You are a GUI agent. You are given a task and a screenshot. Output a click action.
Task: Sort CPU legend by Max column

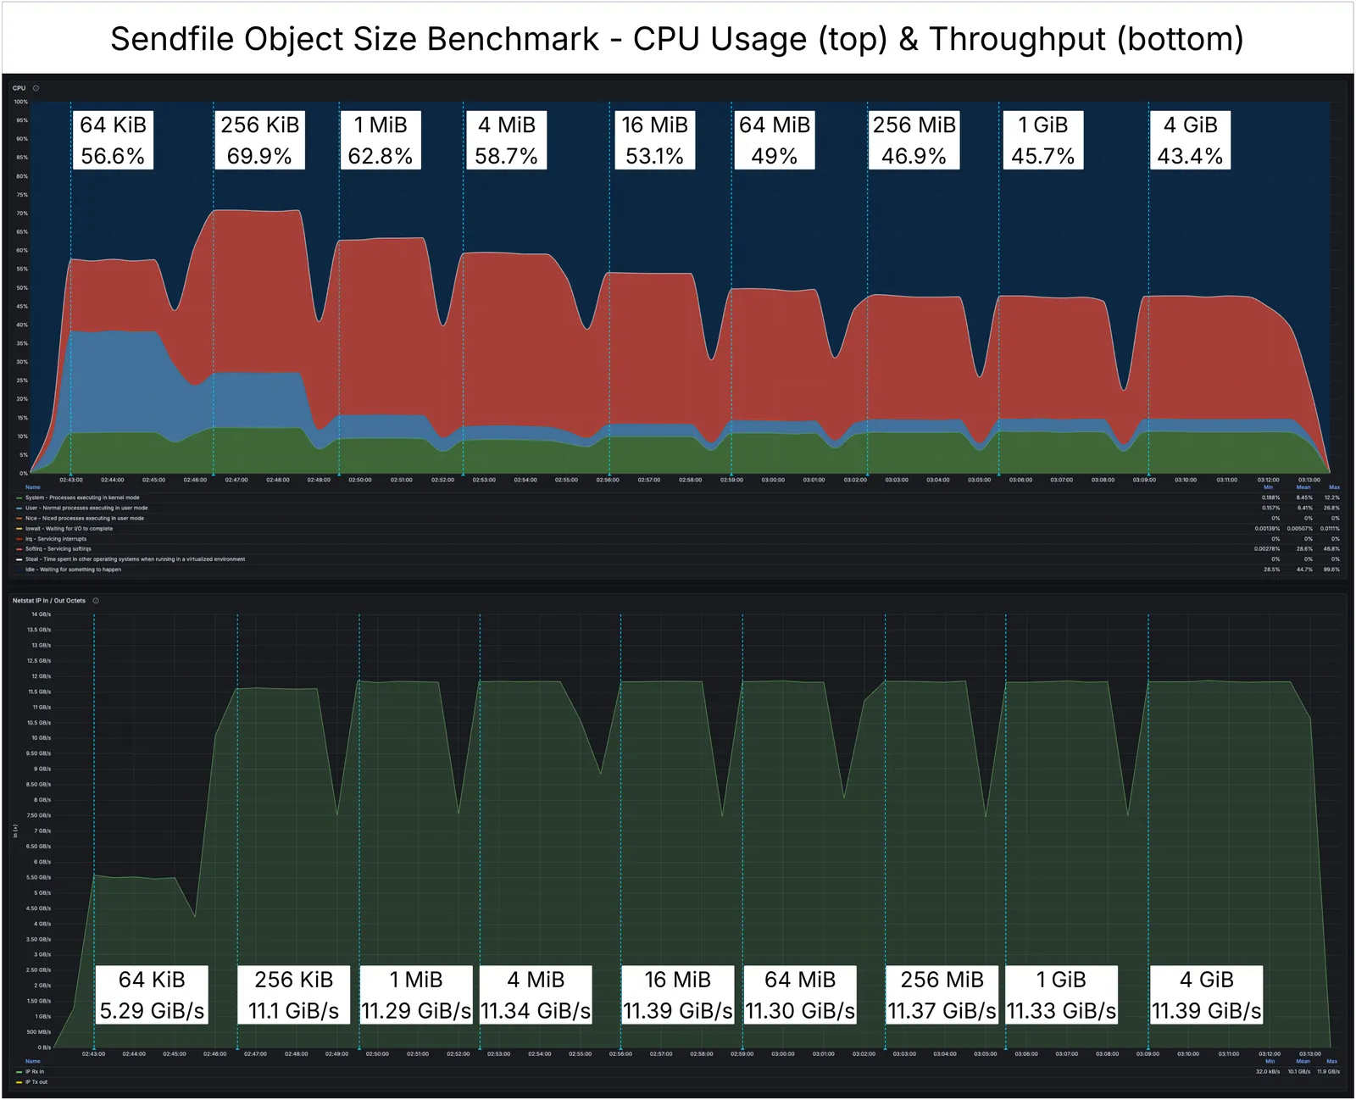(1334, 487)
